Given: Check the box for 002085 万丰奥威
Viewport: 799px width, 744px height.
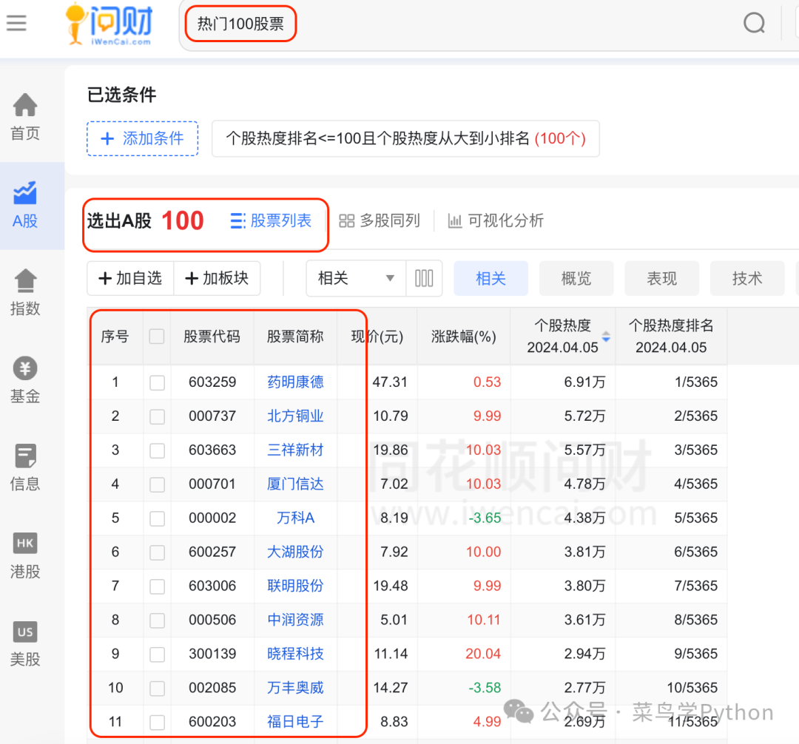Looking at the screenshot, I should click(157, 688).
